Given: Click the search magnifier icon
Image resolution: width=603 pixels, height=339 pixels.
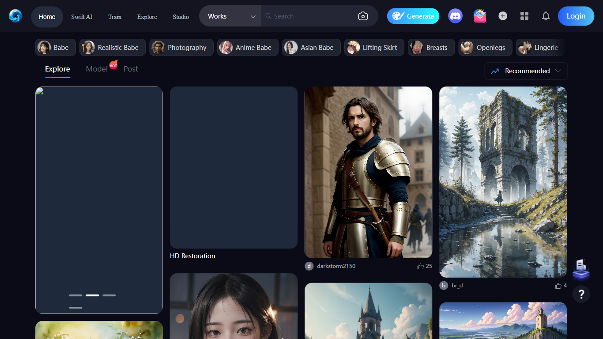Looking at the screenshot, I should (268, 16).
